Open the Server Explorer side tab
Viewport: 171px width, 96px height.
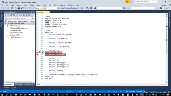tap(2, 15)
